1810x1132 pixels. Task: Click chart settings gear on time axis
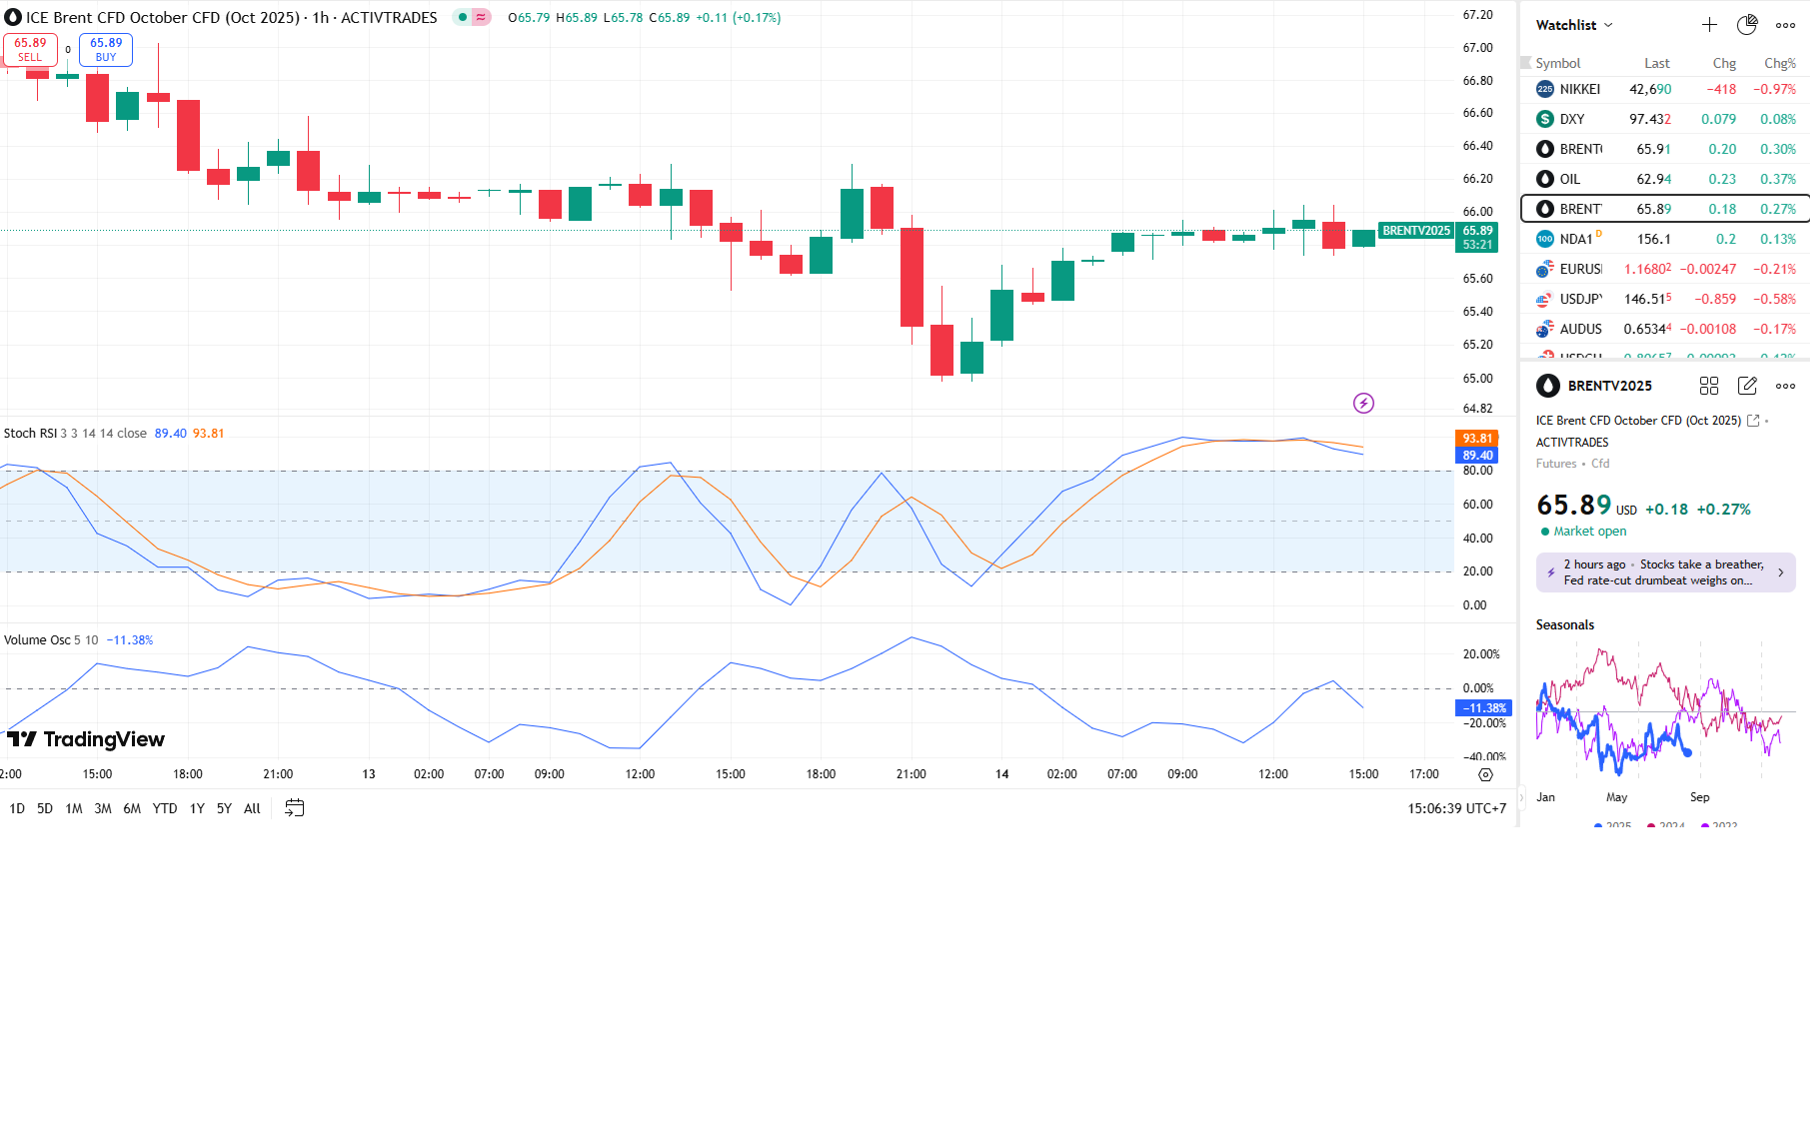pos(1485,774)
